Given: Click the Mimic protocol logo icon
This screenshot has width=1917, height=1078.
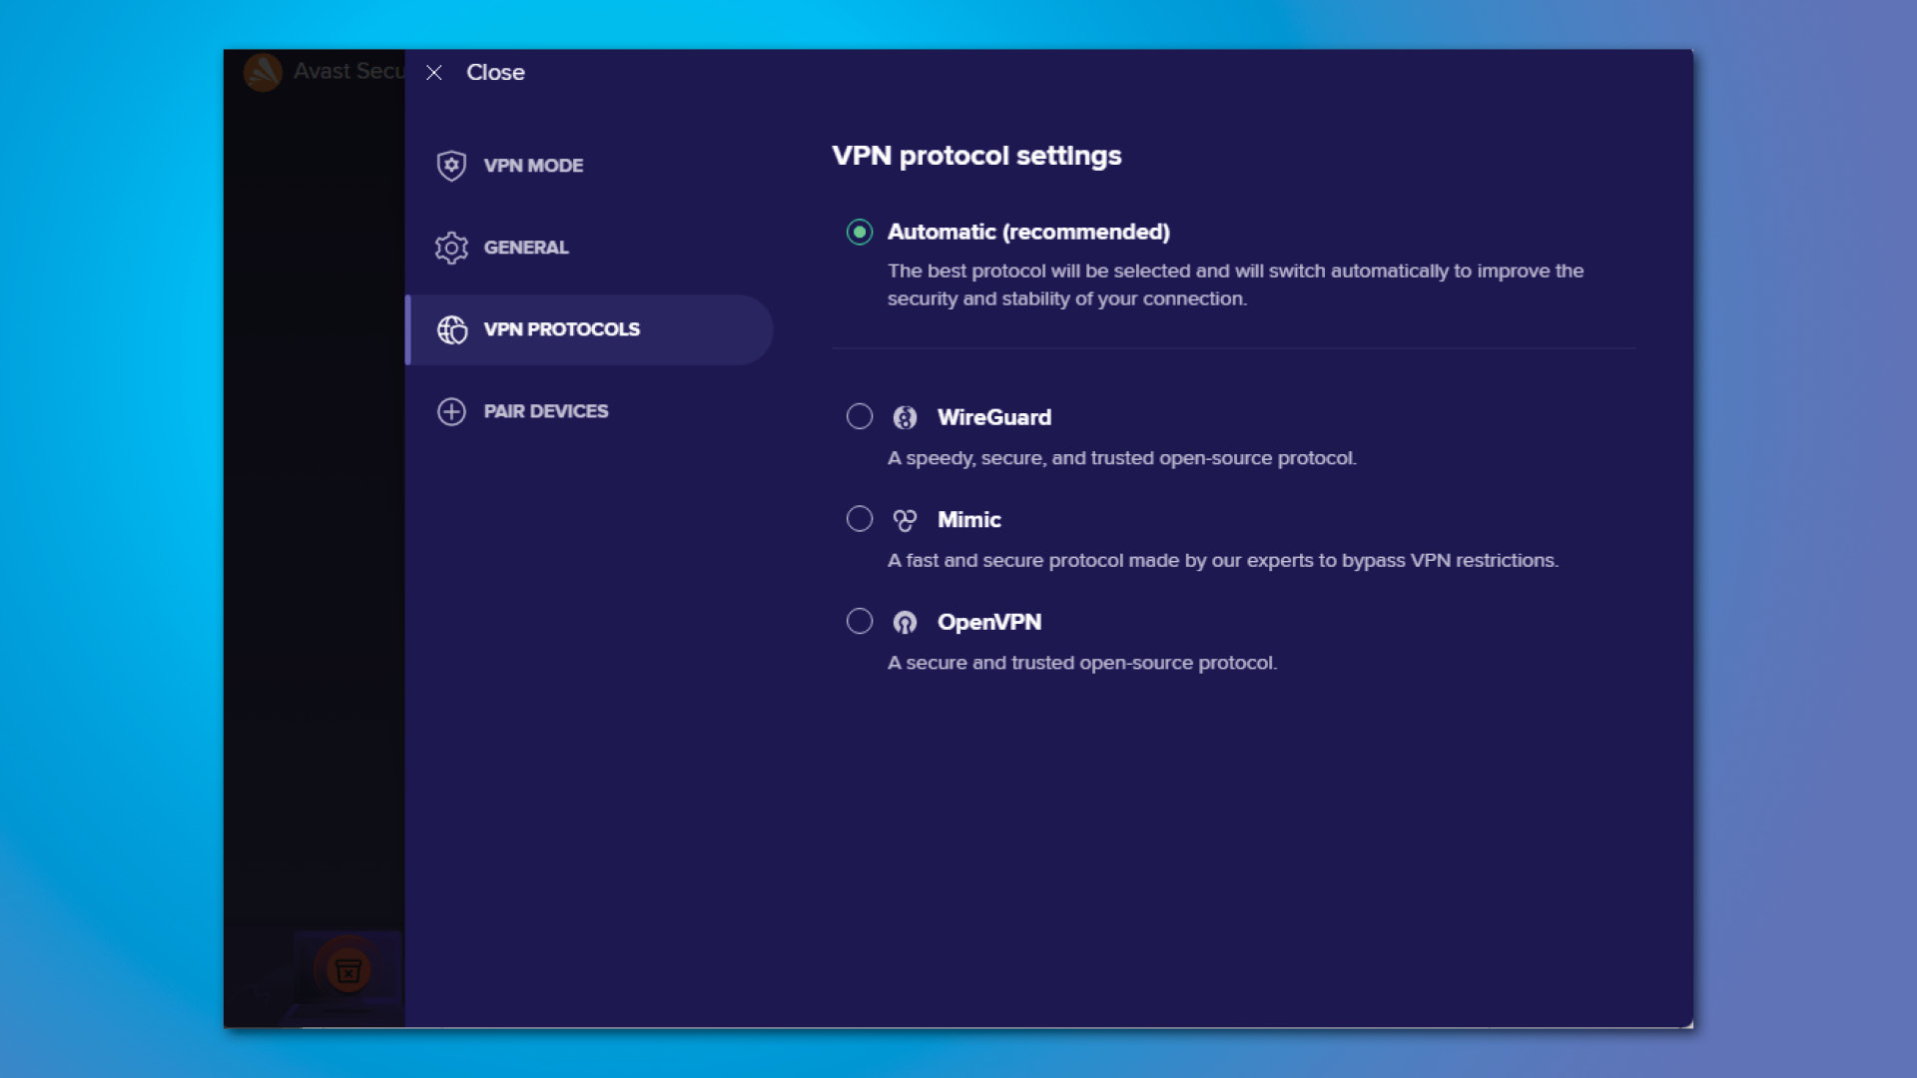Looking at the screenshot, I should (905, 520).
